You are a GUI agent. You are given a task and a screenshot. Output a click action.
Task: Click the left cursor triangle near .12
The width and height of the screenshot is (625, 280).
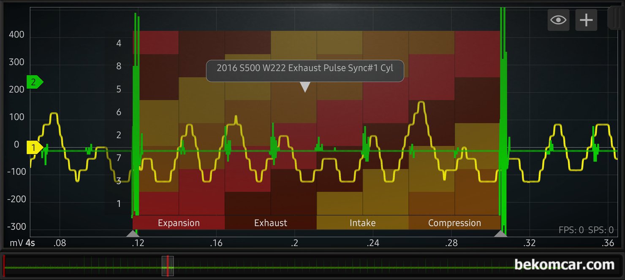[x=133, y=233]
